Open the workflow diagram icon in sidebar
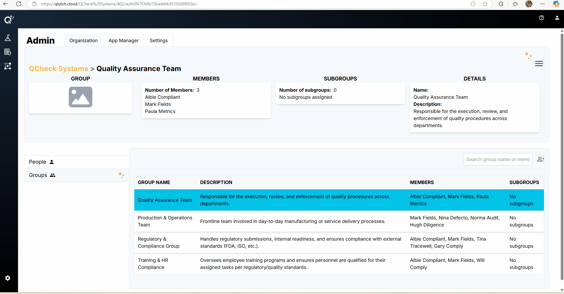The width and height of the screenshot is (564, 294). point(8,66)
